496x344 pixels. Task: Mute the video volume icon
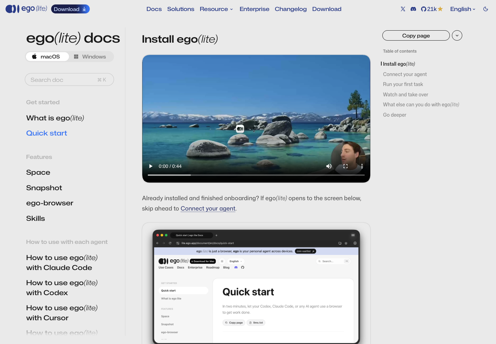pyautogui.click(x=329, y=166)
